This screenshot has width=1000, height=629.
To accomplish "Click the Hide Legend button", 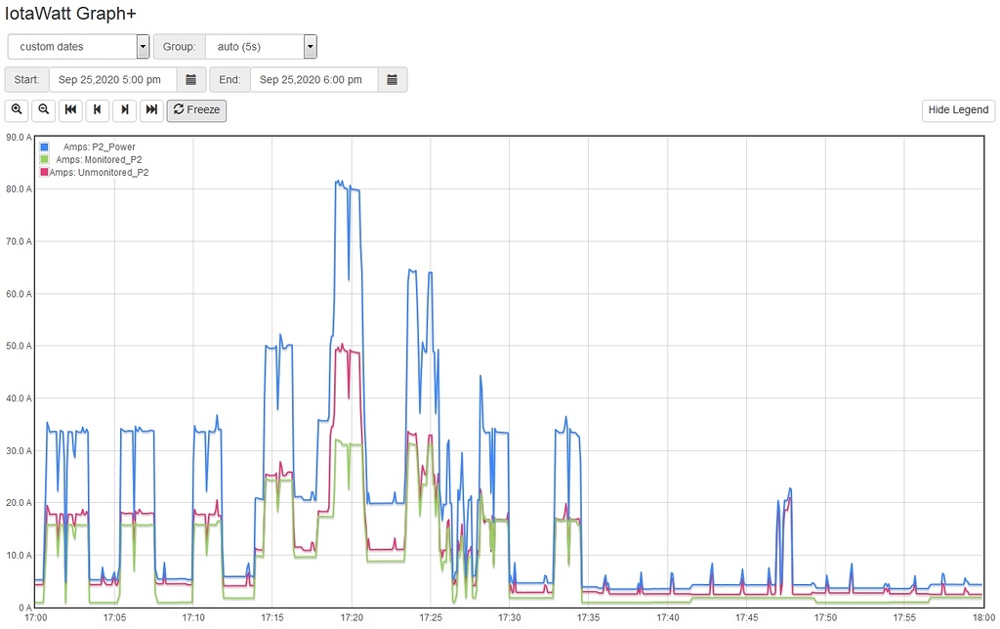I will pyautogui.click(x=957, y=110).
